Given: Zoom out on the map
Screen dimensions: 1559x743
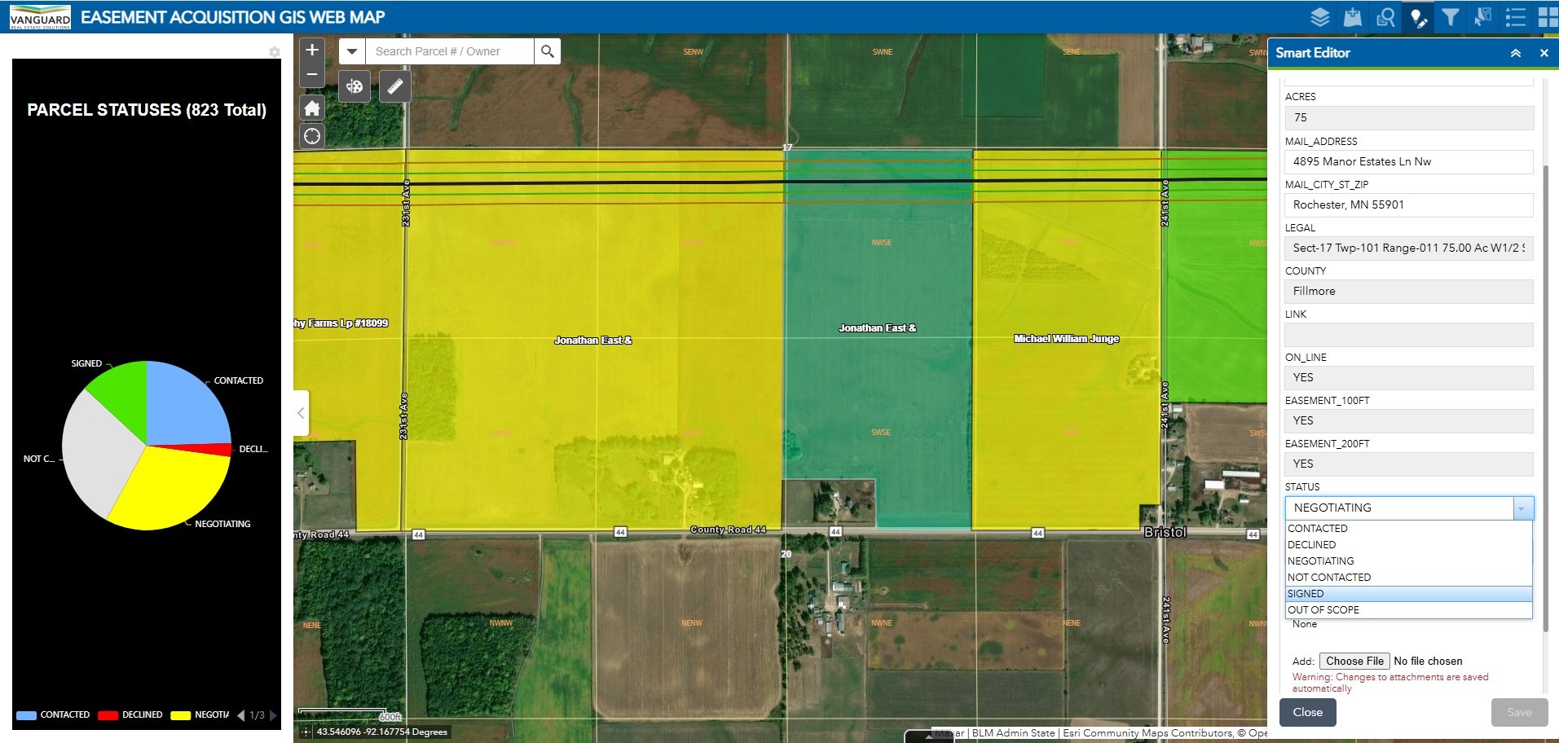Looking at the screenshot, I should (x=312, y=74).
